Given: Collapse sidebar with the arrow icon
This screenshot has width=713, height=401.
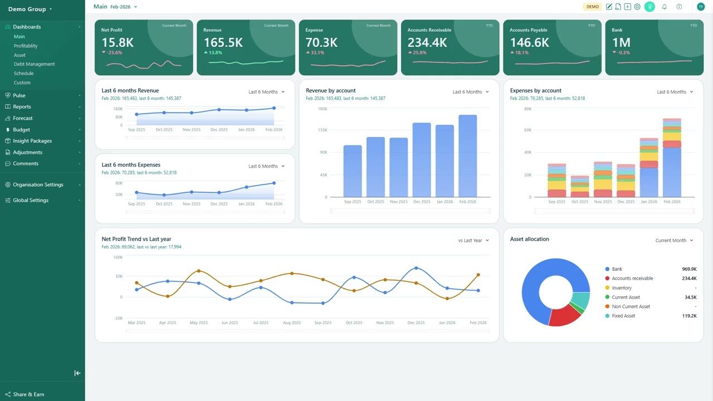Looking at the screenshot, I should coord(77,373).
